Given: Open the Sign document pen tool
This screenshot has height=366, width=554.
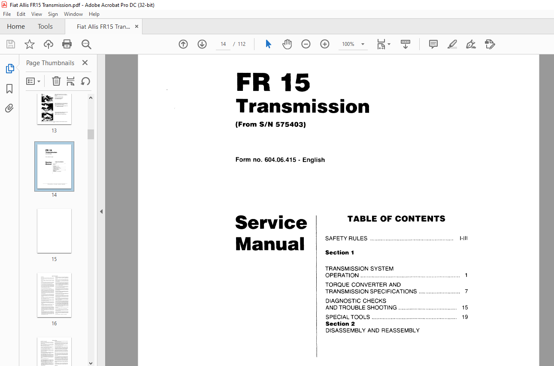Looking at the screenshot, I should tap(471, 44).
